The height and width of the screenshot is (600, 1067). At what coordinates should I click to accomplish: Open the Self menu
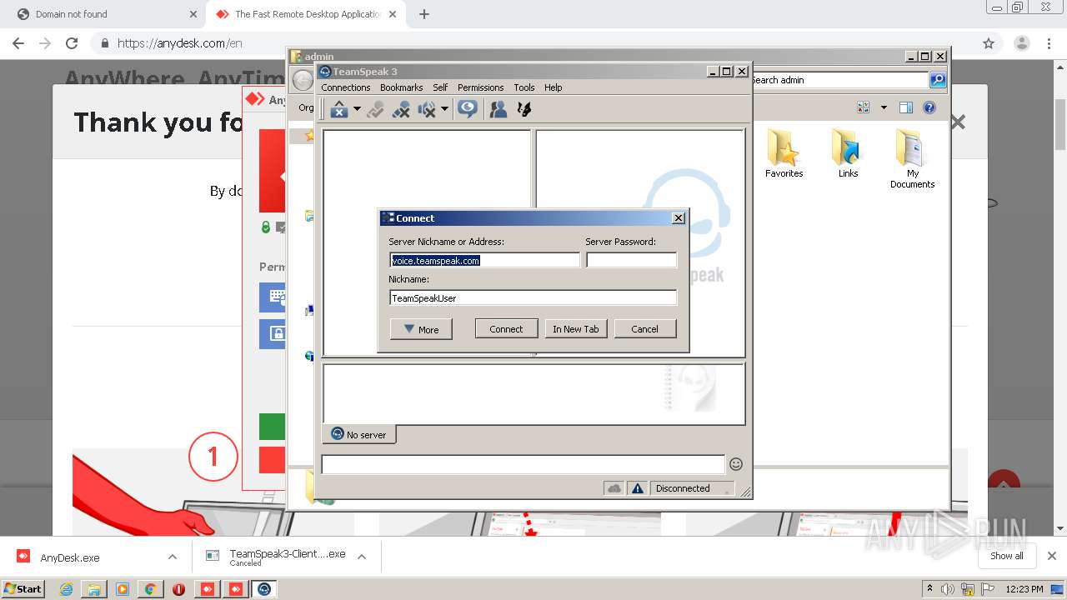[x=440, y=87]
